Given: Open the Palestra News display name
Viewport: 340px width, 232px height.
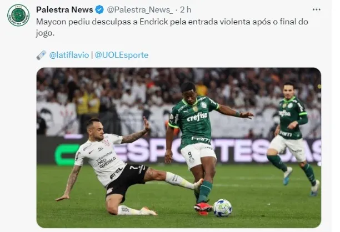Looking at the screenshot, I should tap(64, 10).
